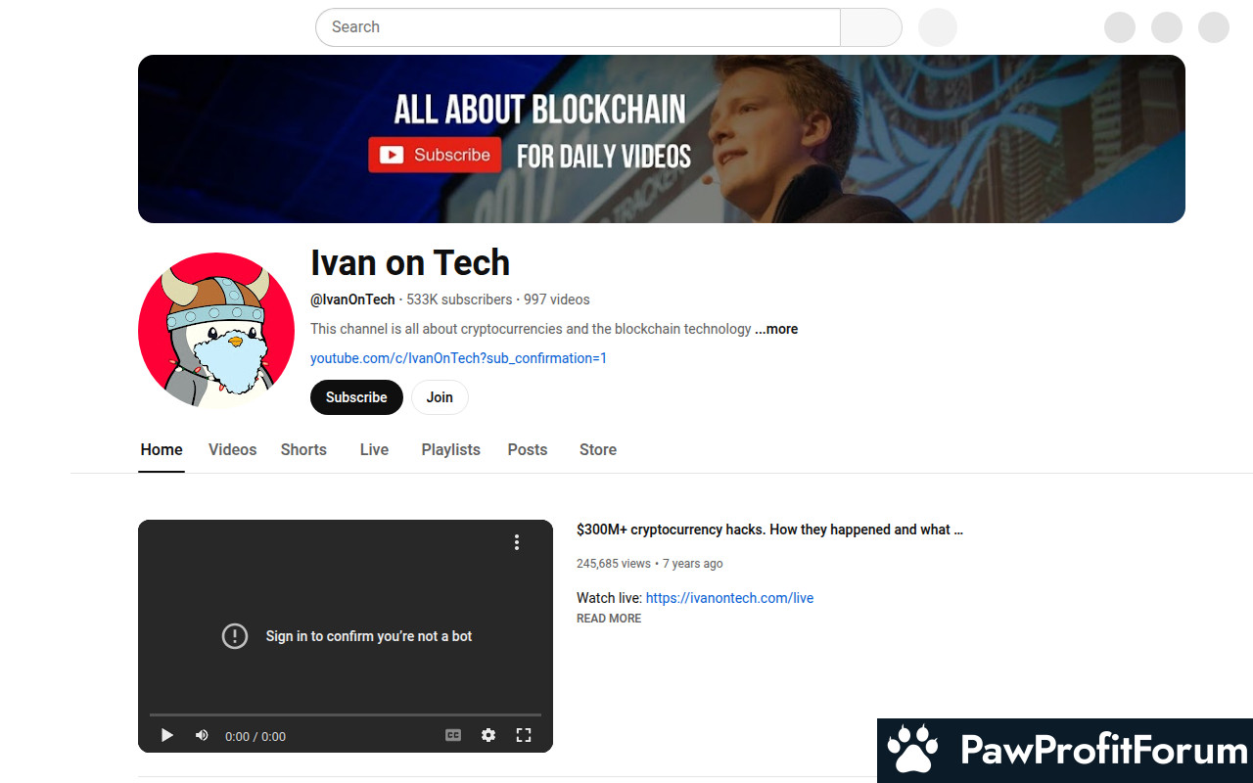1253x783 pixels.
Task: Open the Shorts tab
Action: point(303,450)
